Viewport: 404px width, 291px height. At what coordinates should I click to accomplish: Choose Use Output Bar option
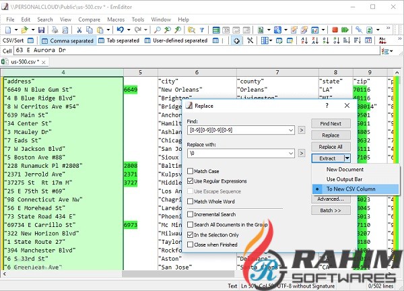coord(344,179)
